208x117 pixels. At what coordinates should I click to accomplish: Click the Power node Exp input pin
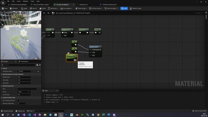63,35
